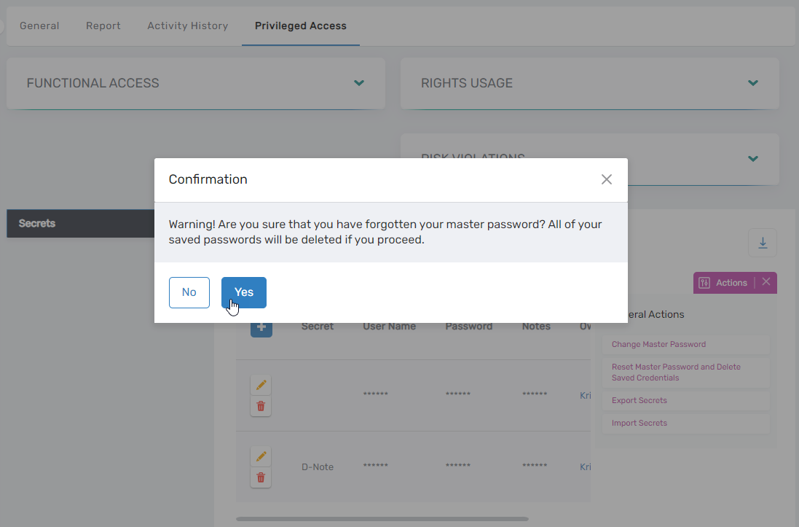Expand the RIGHTS USAGE section
Viewport: 799px width, 527px height.
pos(752,83)
